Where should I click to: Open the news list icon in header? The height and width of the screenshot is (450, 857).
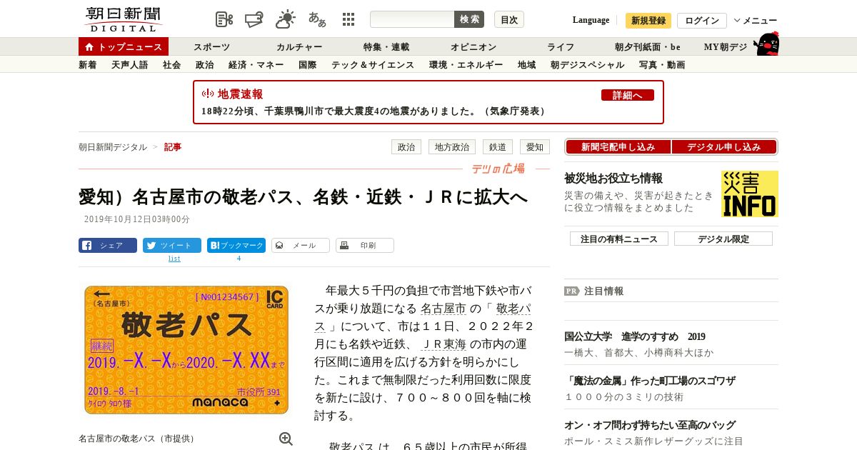click(224, 19)
